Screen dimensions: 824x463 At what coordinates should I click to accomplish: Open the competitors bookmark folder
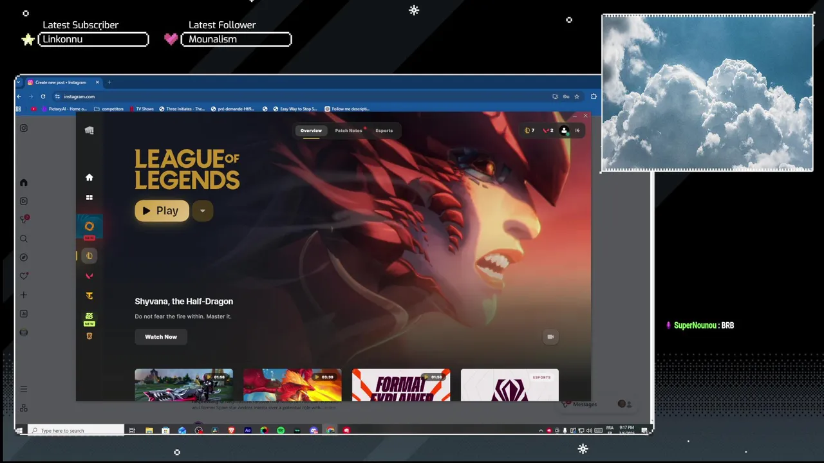click(109, 109)
